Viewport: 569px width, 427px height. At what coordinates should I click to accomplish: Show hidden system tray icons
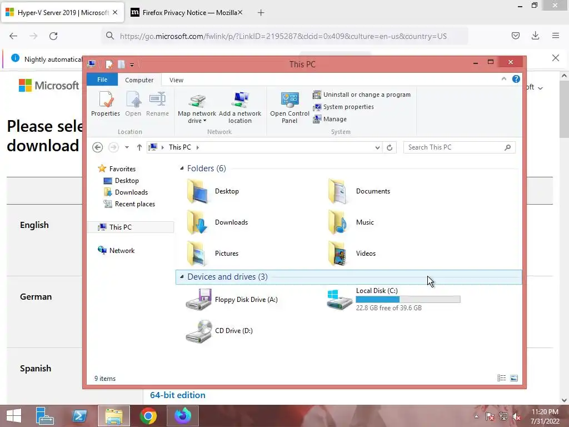(476, 416)
